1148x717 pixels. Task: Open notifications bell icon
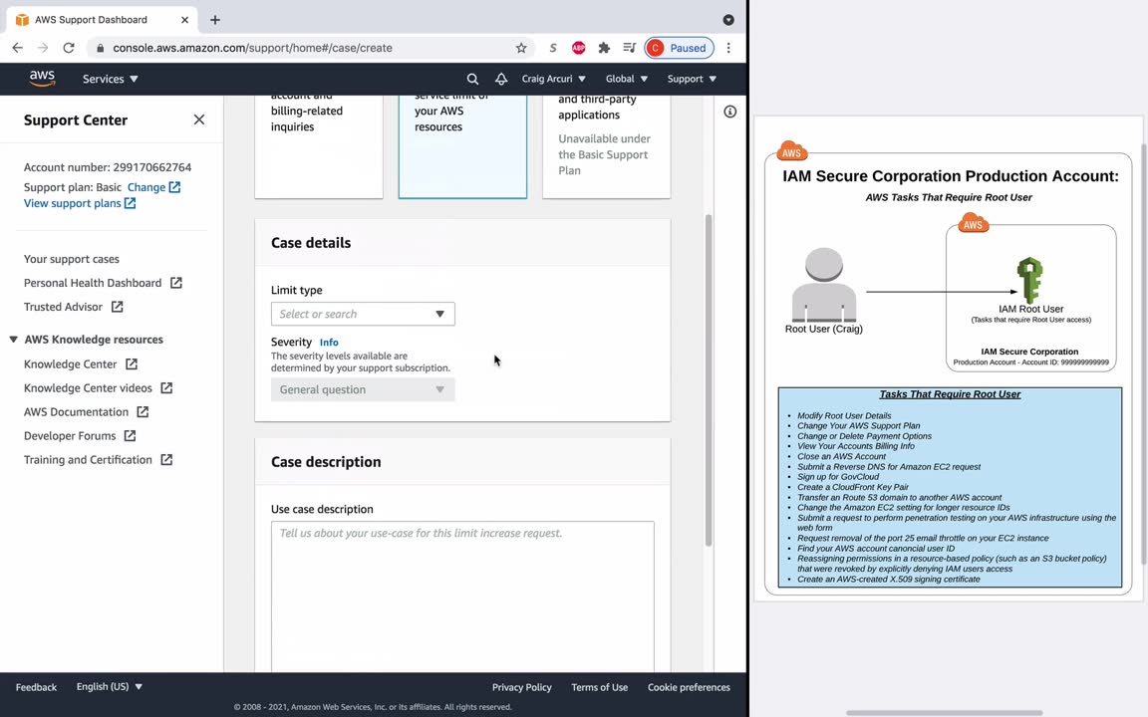pyautogui.click(x=501, y=79)
